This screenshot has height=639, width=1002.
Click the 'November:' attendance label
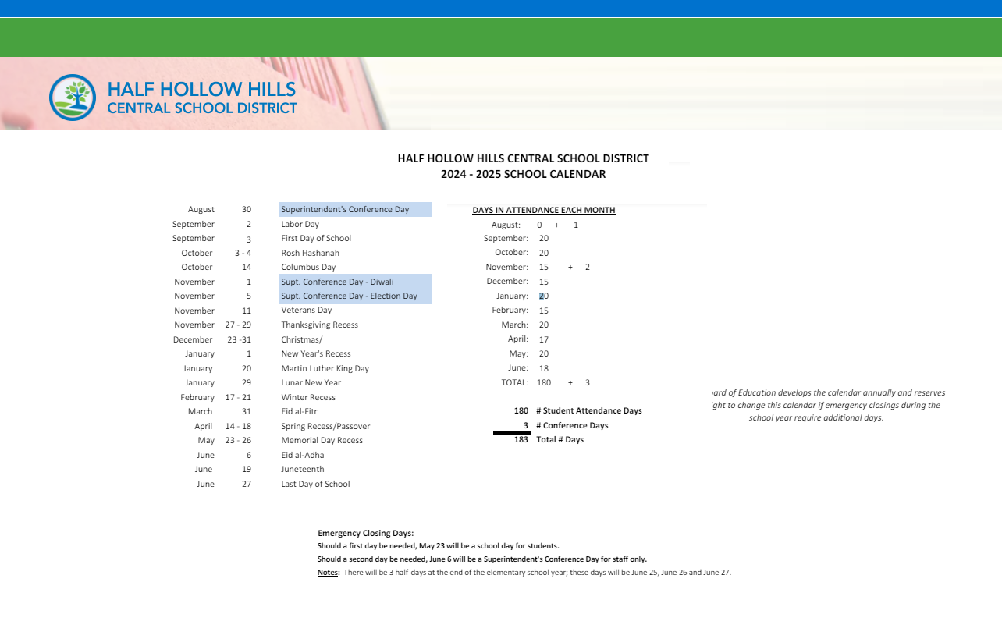(x=507, y=268)
